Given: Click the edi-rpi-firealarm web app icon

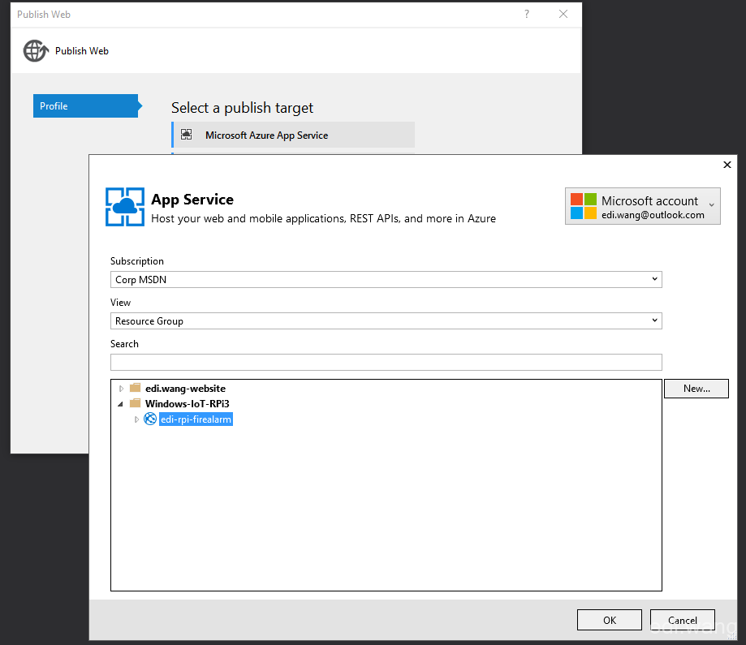Looking at the screenshot, I should click(150, 419).
